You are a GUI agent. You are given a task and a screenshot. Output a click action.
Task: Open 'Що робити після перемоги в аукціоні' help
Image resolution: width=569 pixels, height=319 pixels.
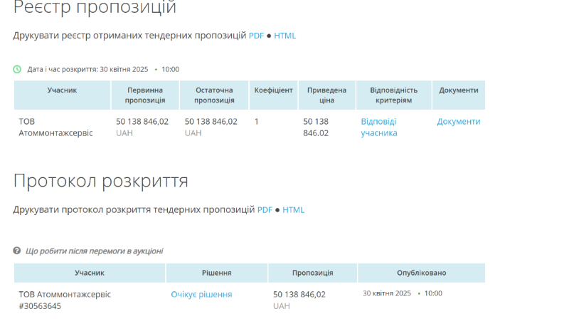pos(94,251)
